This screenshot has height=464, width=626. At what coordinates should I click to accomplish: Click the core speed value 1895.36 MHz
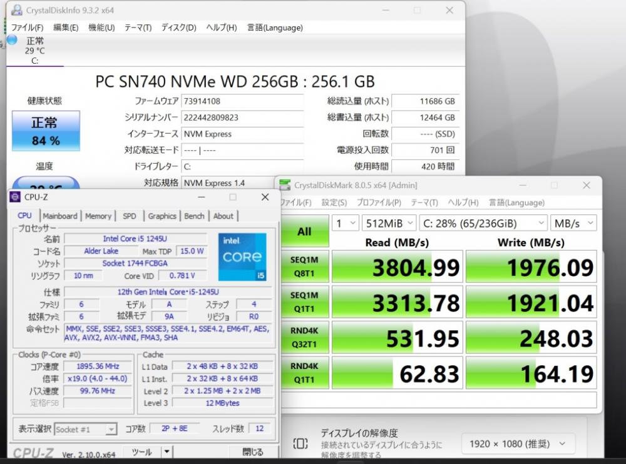[x=98, y=366]
